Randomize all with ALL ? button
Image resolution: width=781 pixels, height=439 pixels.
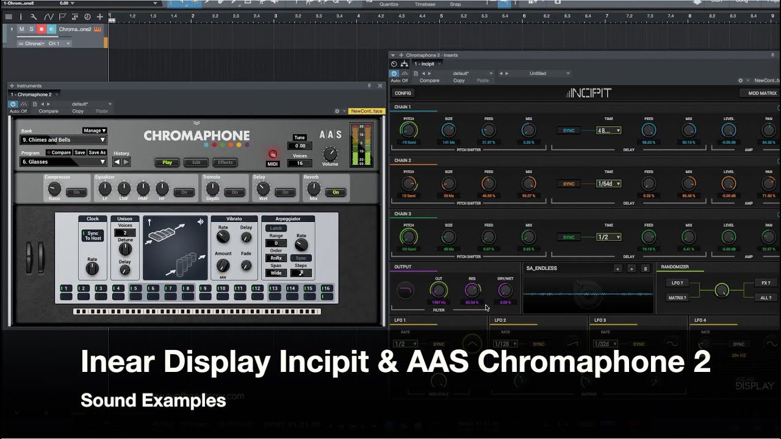point(765,298)
